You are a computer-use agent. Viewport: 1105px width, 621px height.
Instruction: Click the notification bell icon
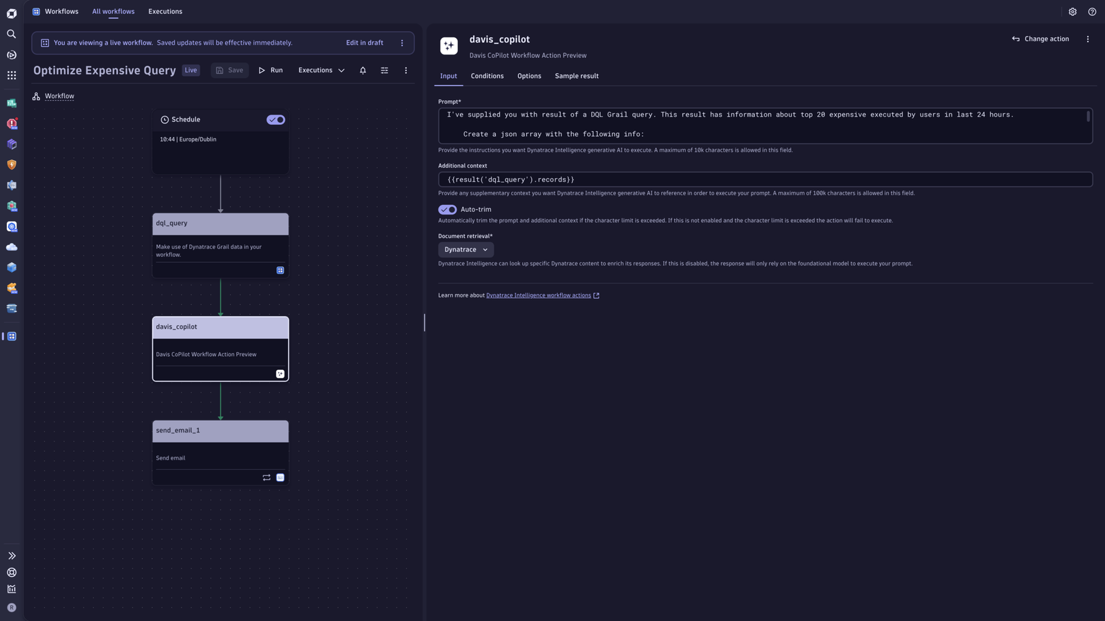[x=363, y=70]
